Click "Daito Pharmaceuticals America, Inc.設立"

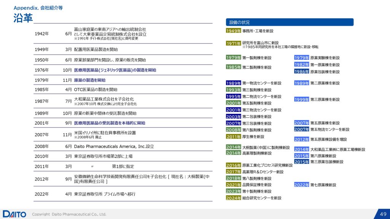coord(114,146)
